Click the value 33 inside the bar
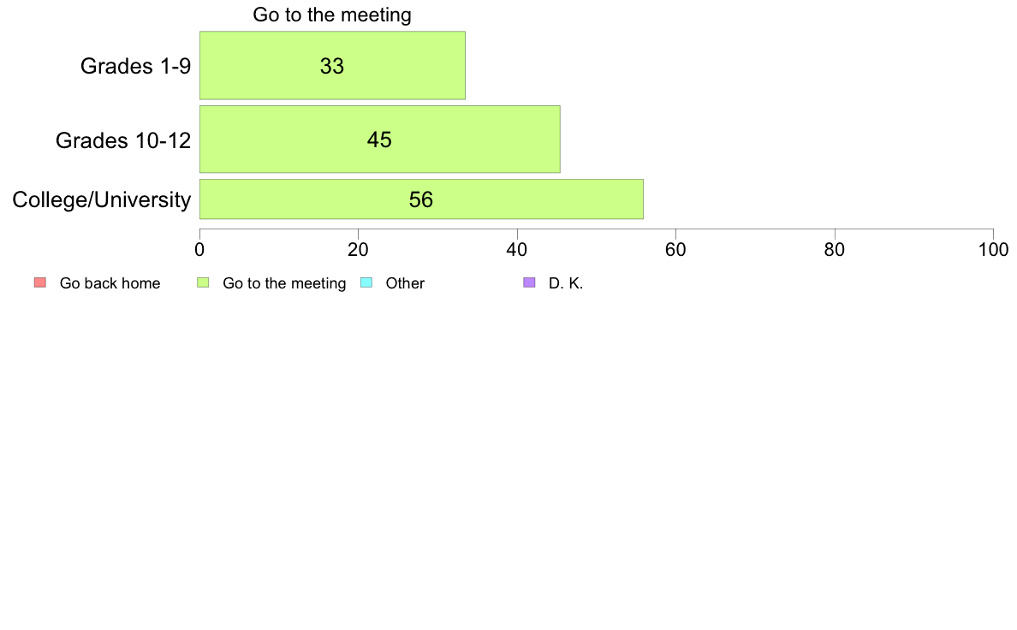Screen dimensions: 1017x630 [332, 66]
